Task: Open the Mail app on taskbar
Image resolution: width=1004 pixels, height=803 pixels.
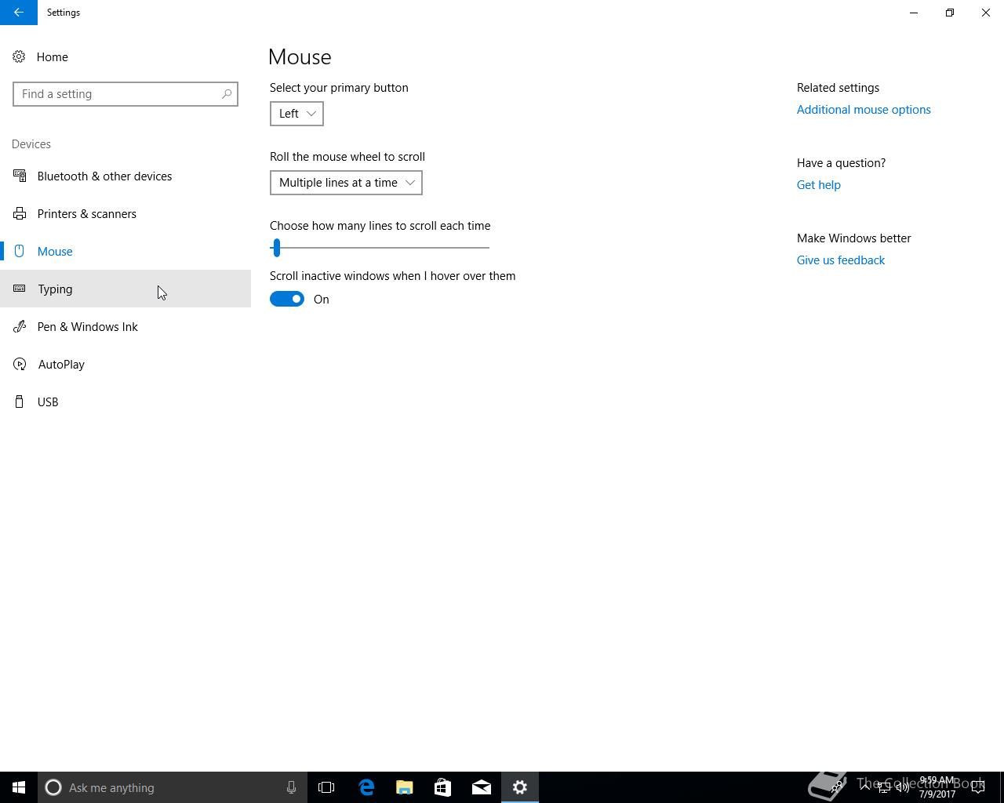Action: pyautogui.click(x=482, y=787)
